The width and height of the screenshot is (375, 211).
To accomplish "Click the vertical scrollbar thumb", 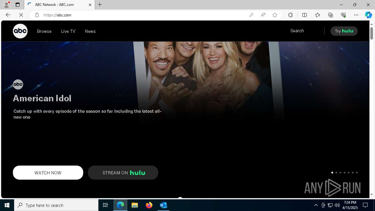I will (x=372, y=33).
